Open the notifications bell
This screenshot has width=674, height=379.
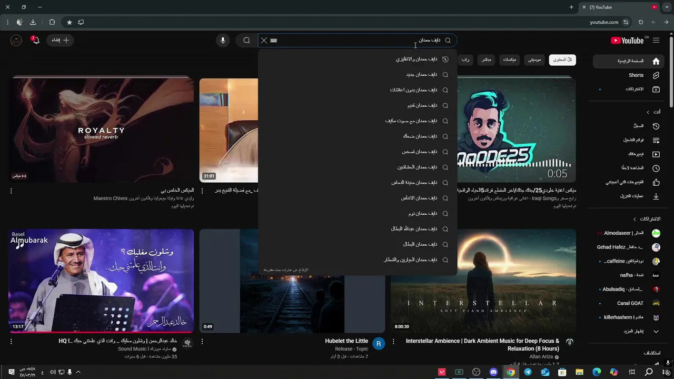tap(35, 41)
